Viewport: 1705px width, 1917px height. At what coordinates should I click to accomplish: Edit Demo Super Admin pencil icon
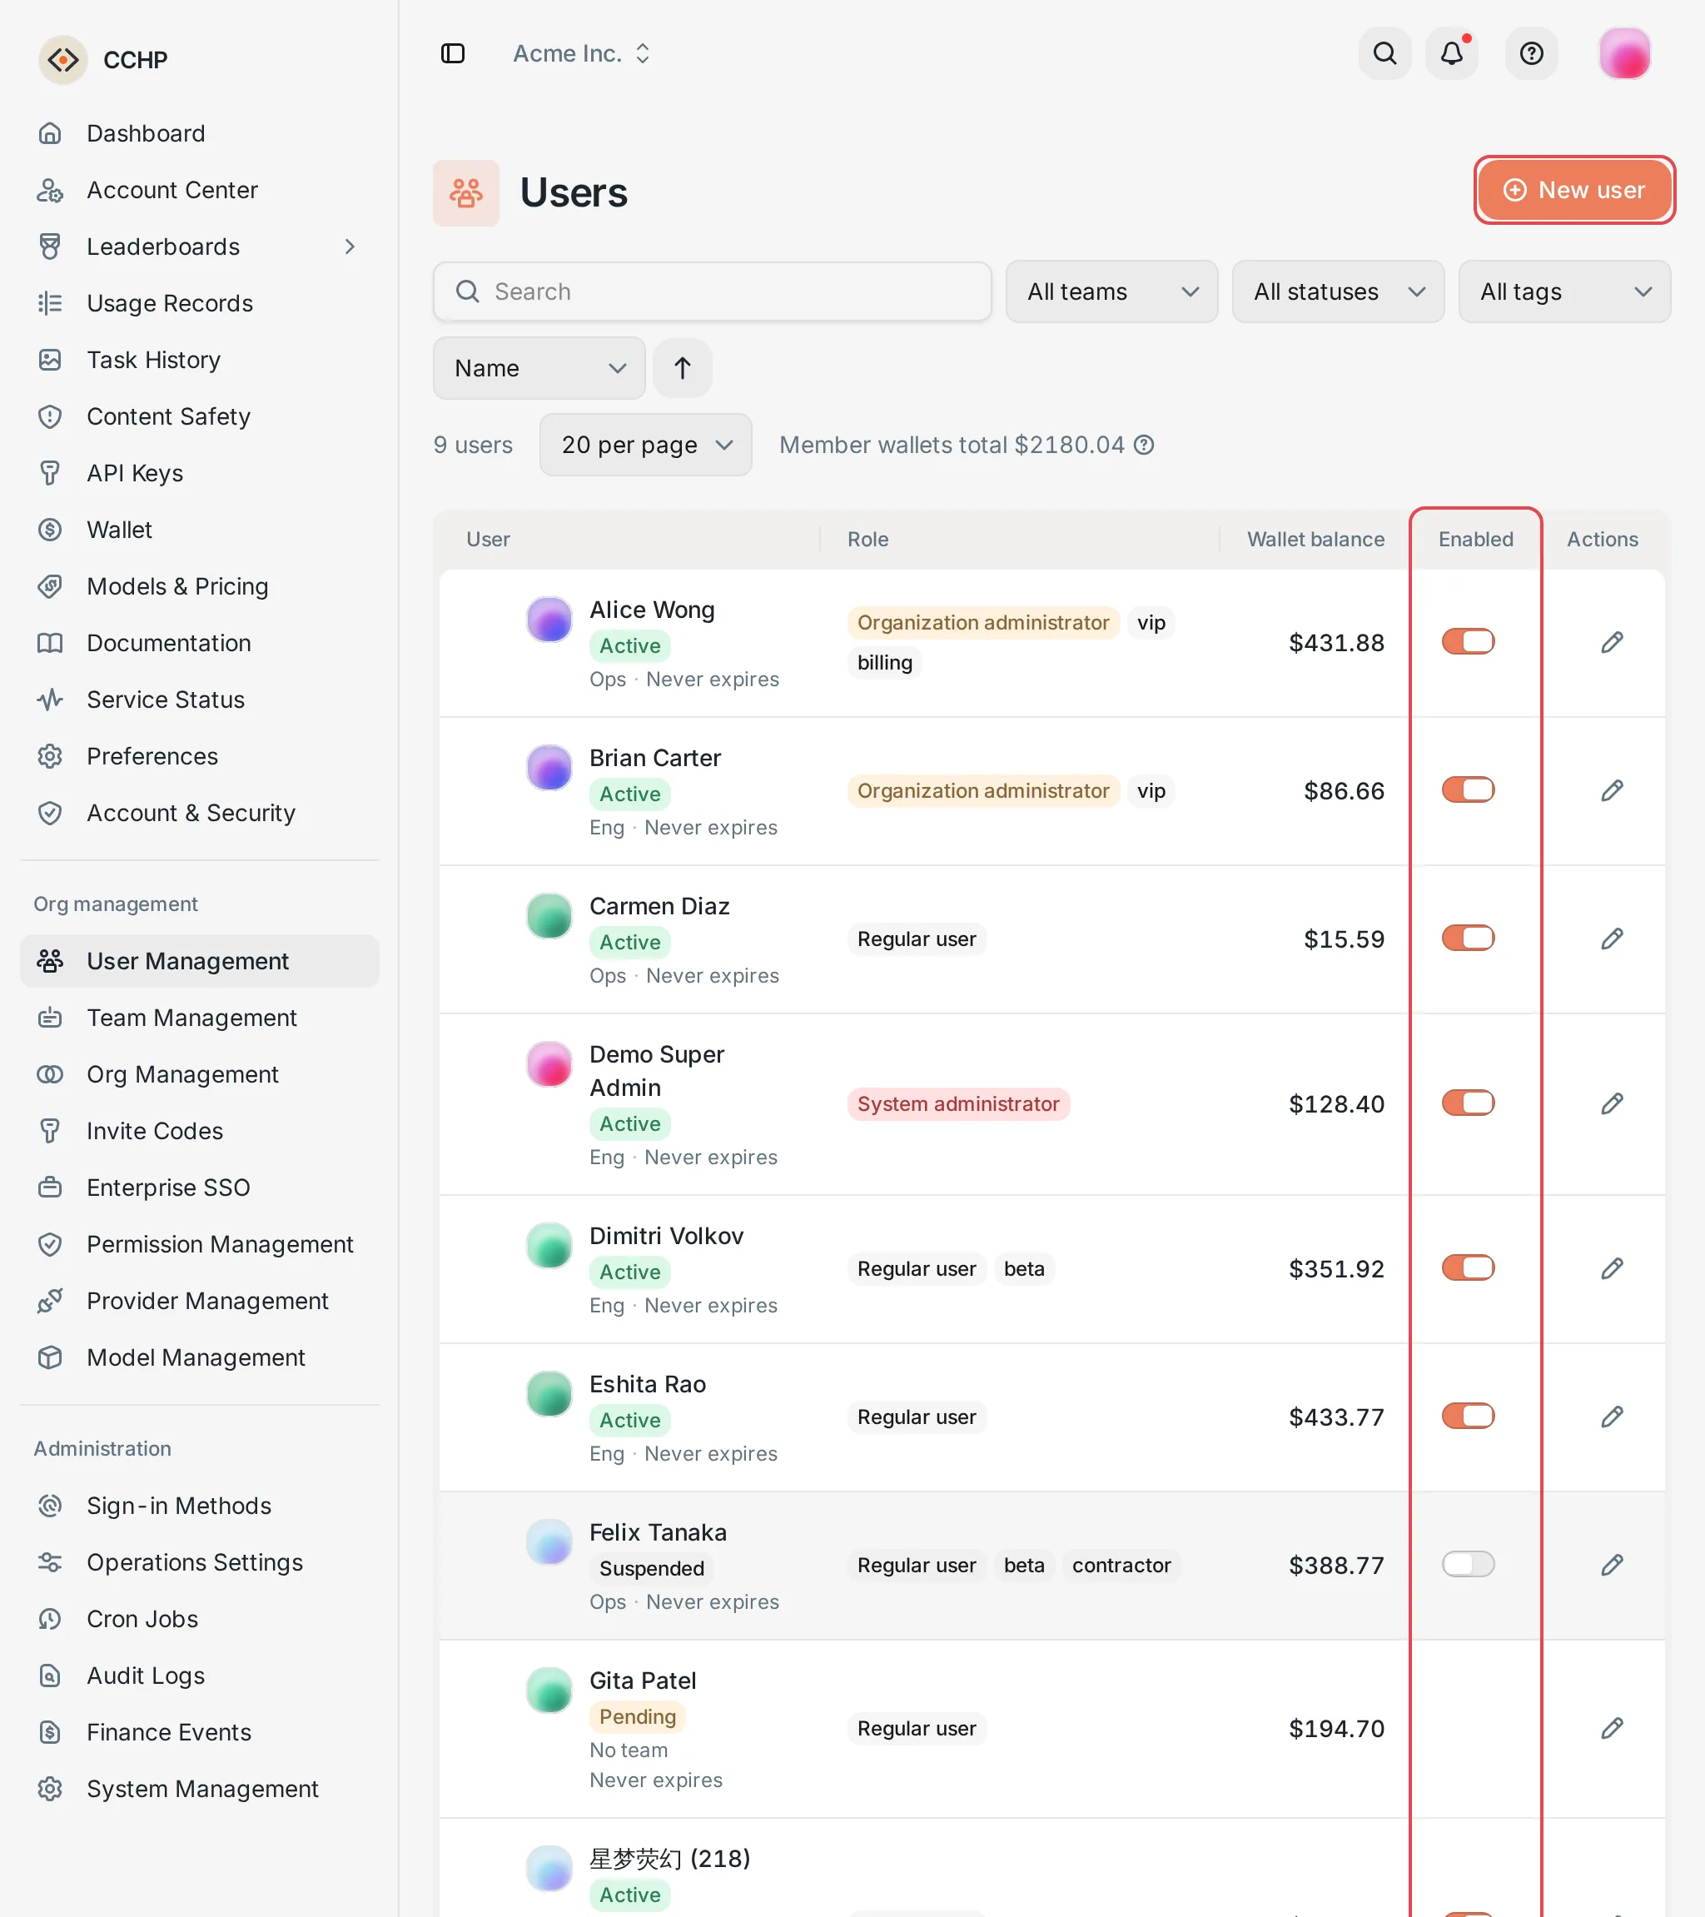coord(1611,1104)
